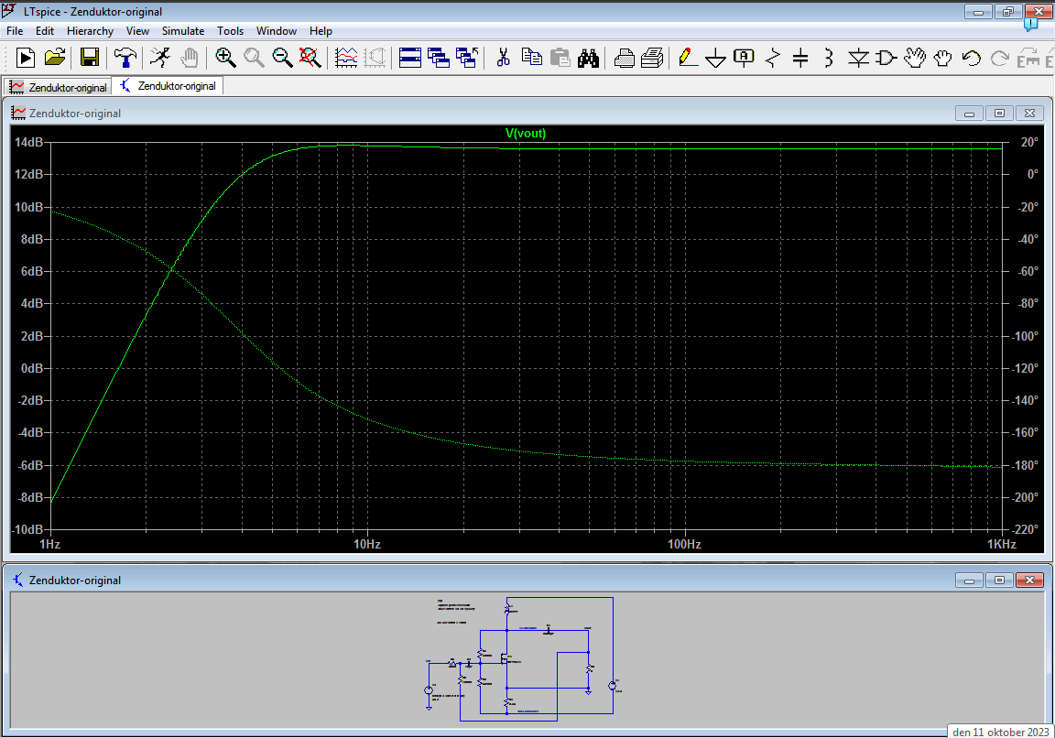The height and width of the screenshot is (738, 1055).
Task: Open the Hierarchy menu
Action: 90,31
